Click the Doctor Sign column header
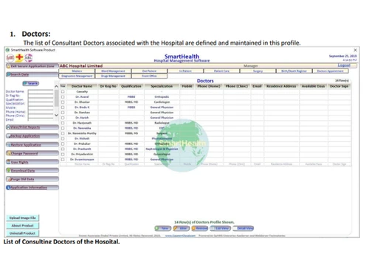Screen dimensions: 369x276 (x=339, y=86)
